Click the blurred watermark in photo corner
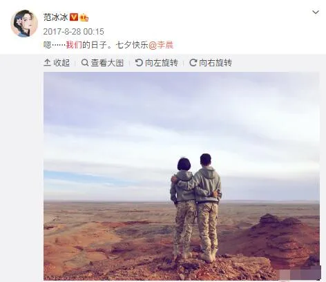326x282 pixels. pos(300,274)
